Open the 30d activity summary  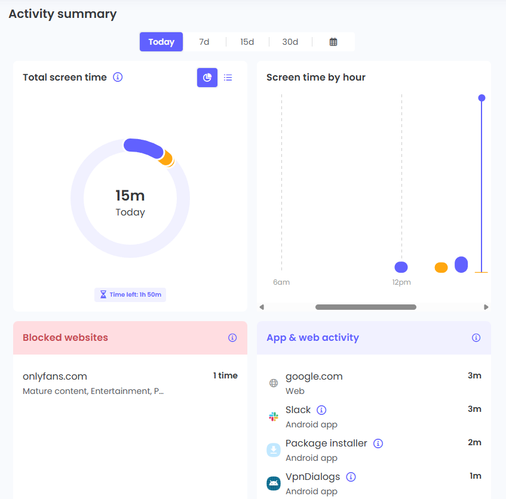[290, 42]
